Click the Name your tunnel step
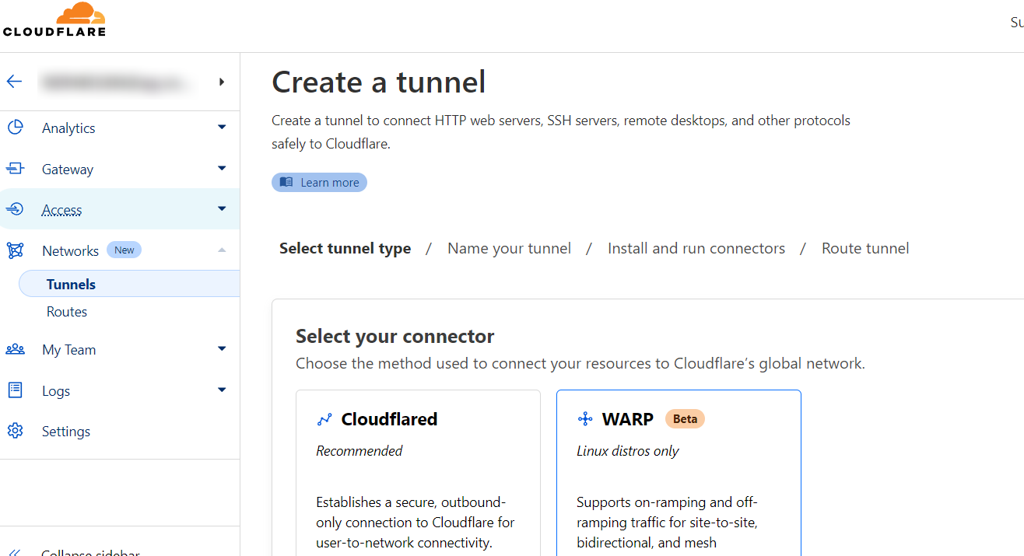 tap(509, 248)
